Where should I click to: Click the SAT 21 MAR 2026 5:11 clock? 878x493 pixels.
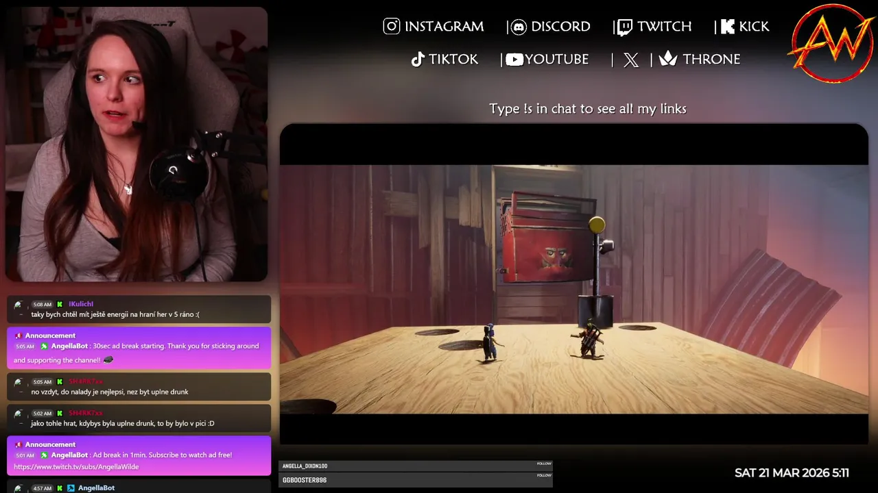[x=792, y=473]
